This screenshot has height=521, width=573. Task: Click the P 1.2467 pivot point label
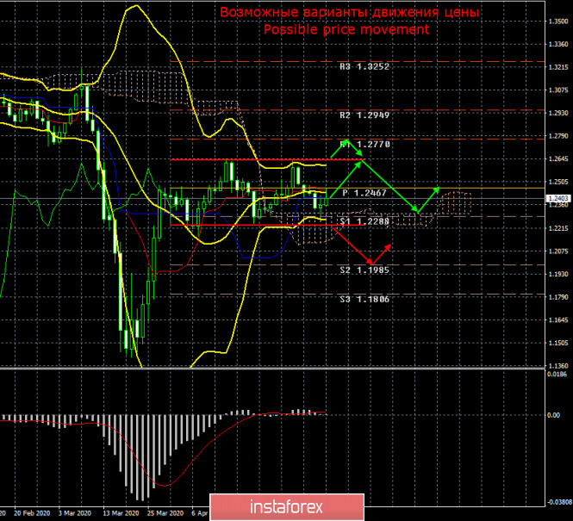click(x=364, y=193)
